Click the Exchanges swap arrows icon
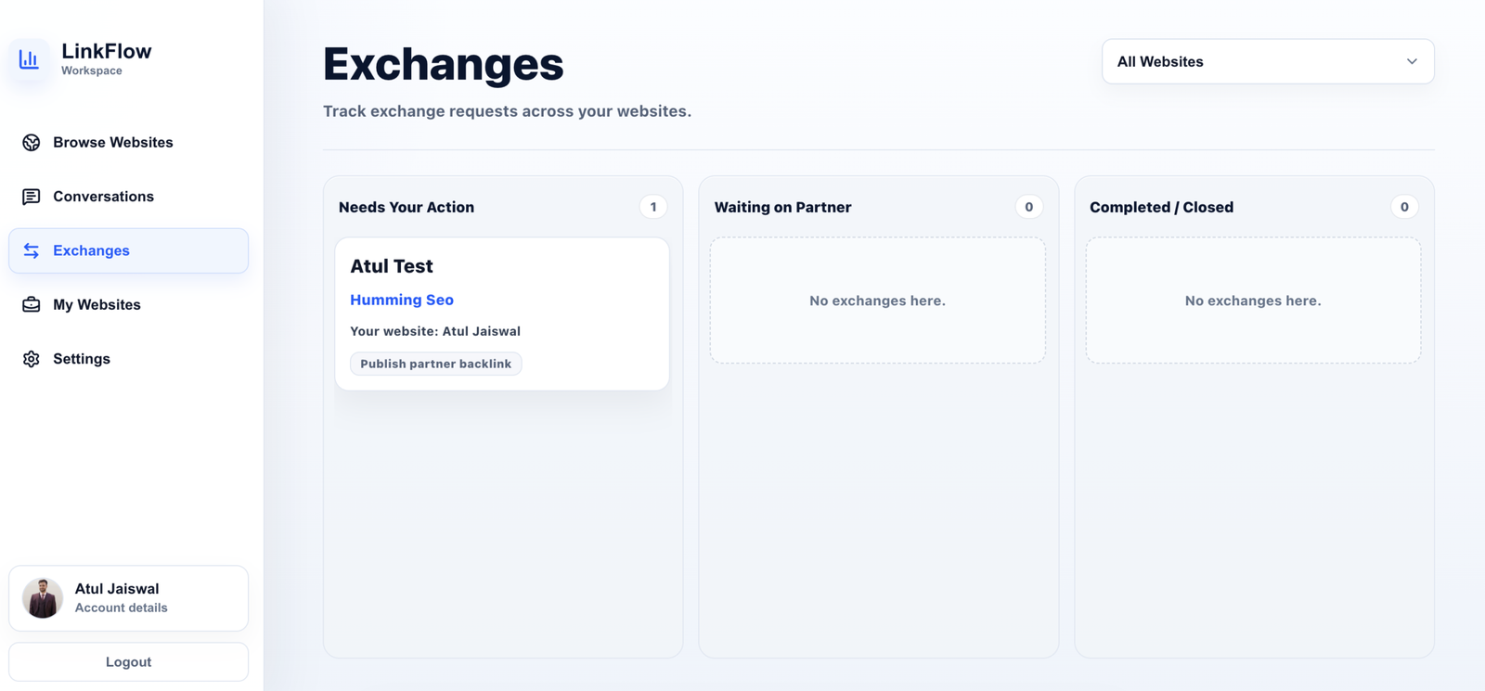This screenshot has width=1485, height=691. (x=32, y=250)
